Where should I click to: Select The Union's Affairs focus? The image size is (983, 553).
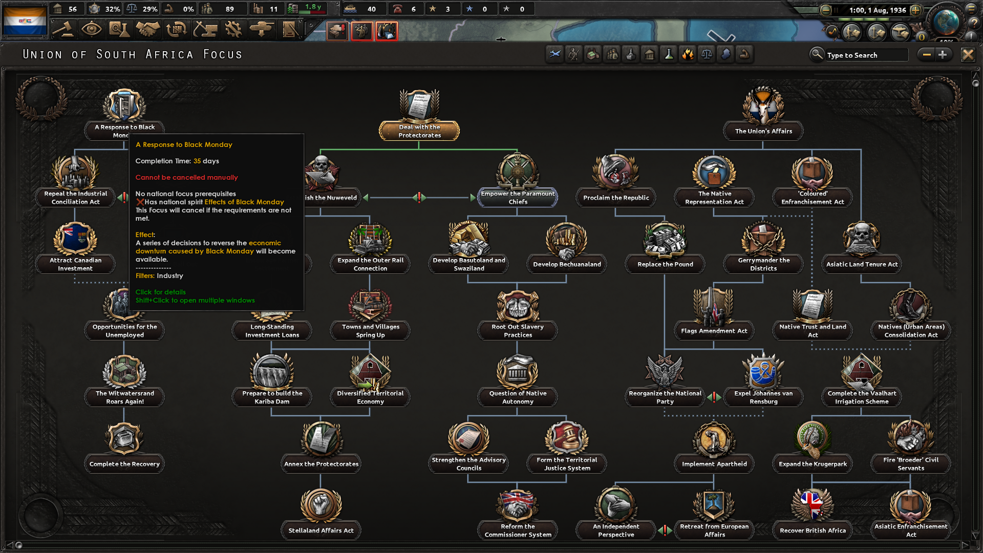(763, 114)
